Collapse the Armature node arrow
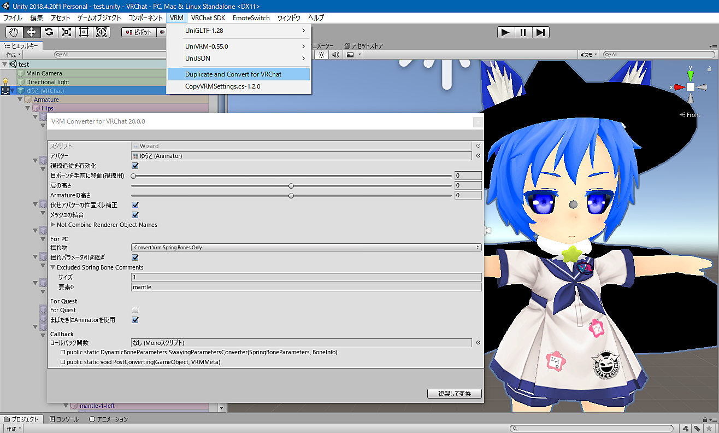Image resolution: width=719 pixels, height=433 pixels. [20, 100]
